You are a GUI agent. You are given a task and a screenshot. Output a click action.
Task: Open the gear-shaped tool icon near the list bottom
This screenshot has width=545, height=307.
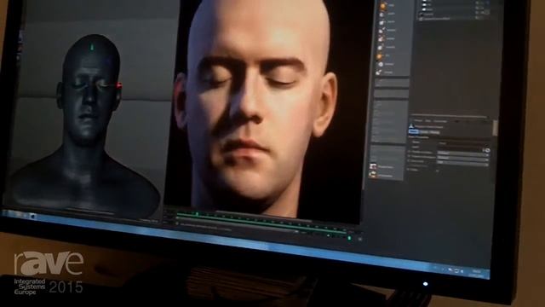click(x=381, y=65)
